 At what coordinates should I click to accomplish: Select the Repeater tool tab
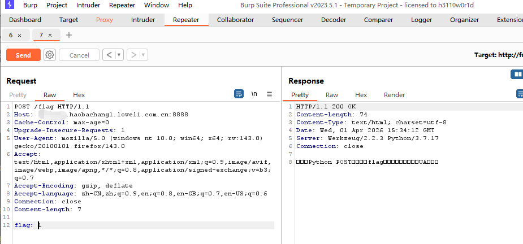(186, 20)
